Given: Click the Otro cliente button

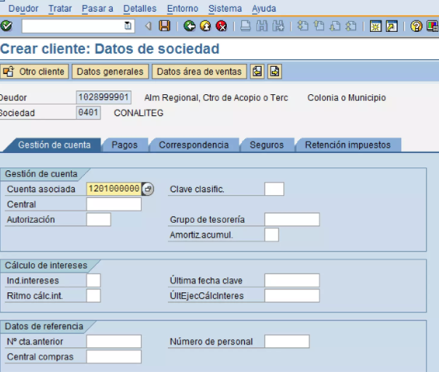Looking at the screenshot, I should (x=34, y=72).
